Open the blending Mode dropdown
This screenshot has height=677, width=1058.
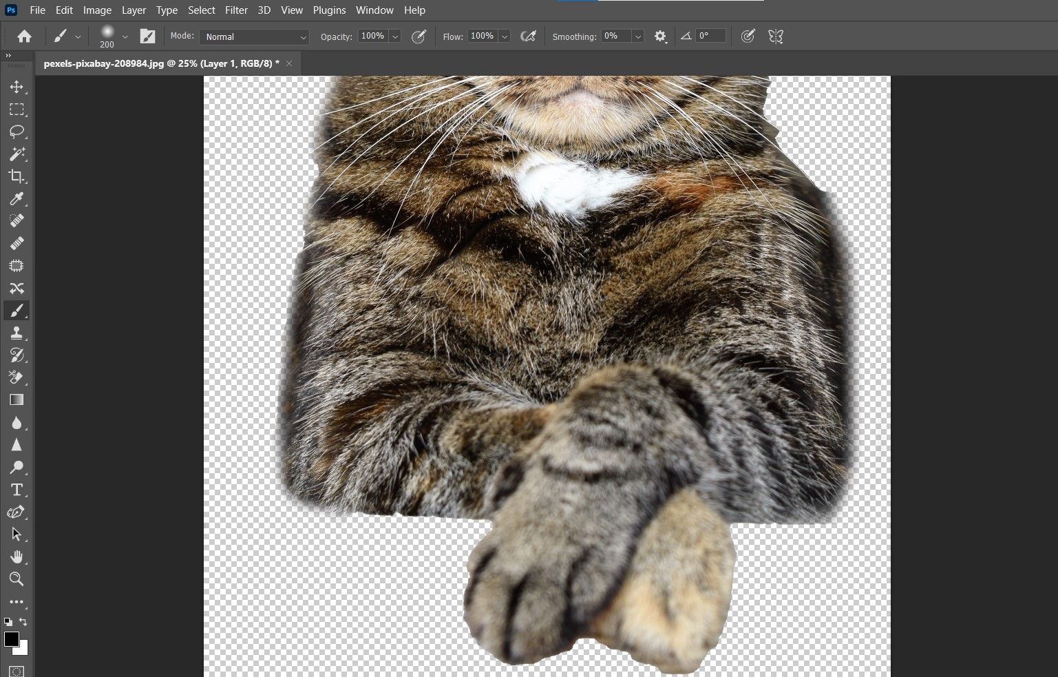point(254,37)
